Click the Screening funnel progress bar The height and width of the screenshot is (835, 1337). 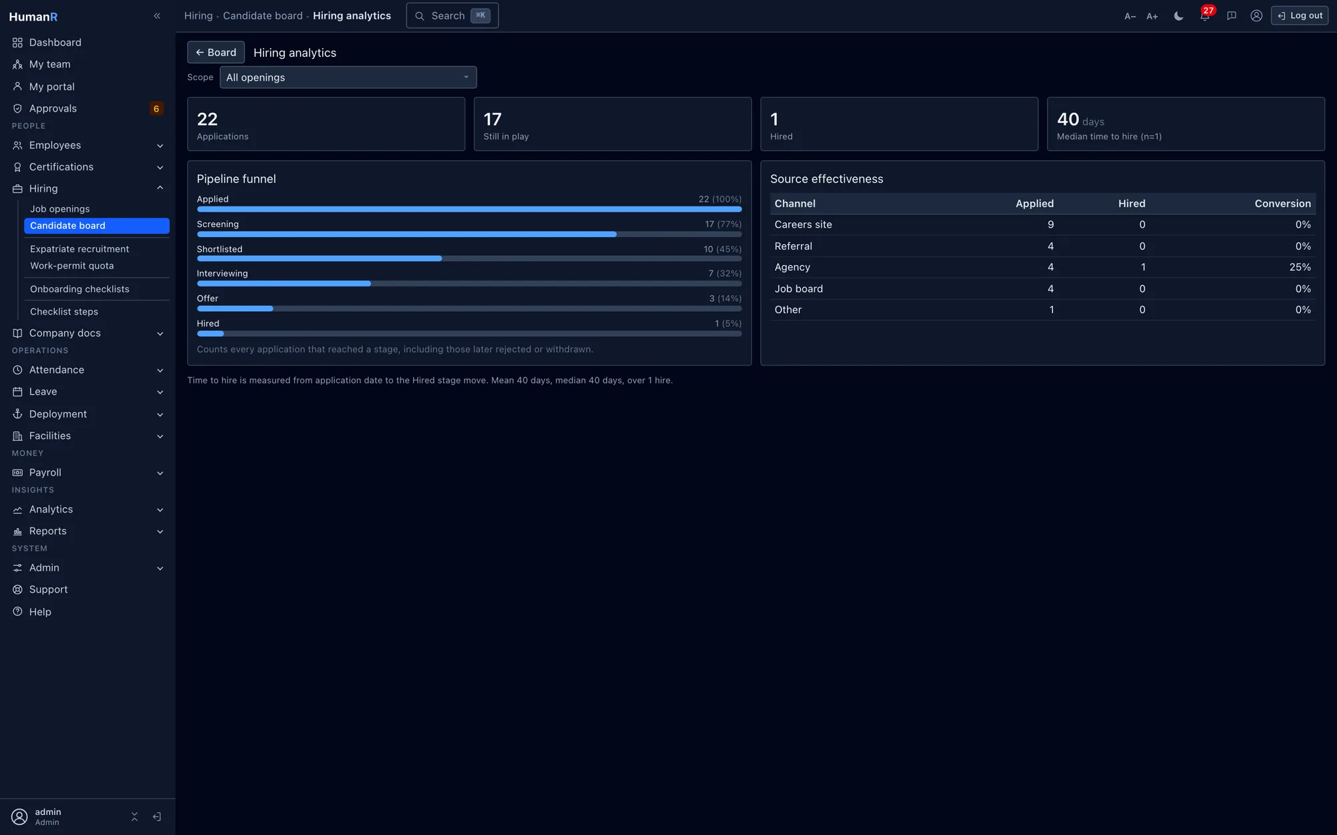[469, 234]
